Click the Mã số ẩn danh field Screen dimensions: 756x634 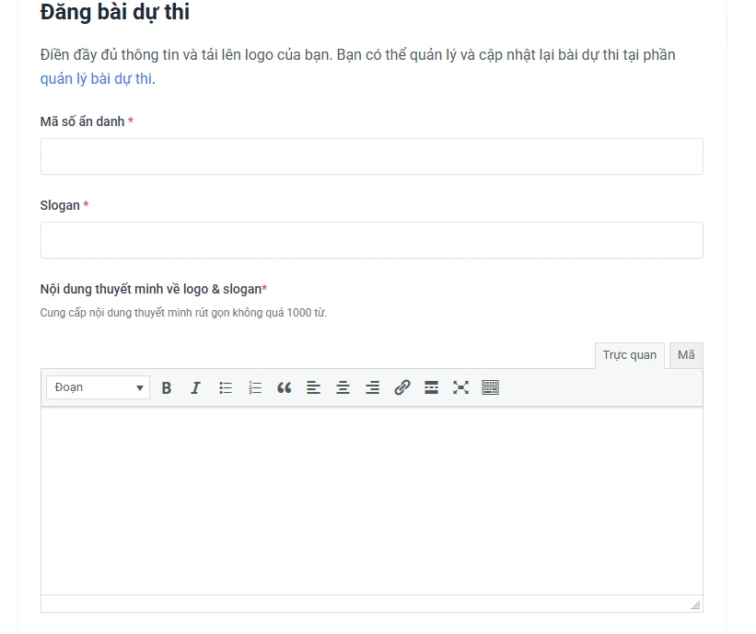click(371, 156)
